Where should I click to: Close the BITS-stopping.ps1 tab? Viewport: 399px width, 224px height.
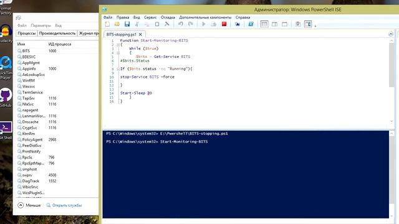pyautogui.click(x=140, y=34)
